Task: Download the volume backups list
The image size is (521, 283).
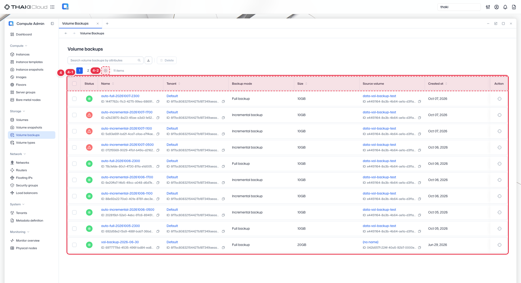Action: click(148, 60)
